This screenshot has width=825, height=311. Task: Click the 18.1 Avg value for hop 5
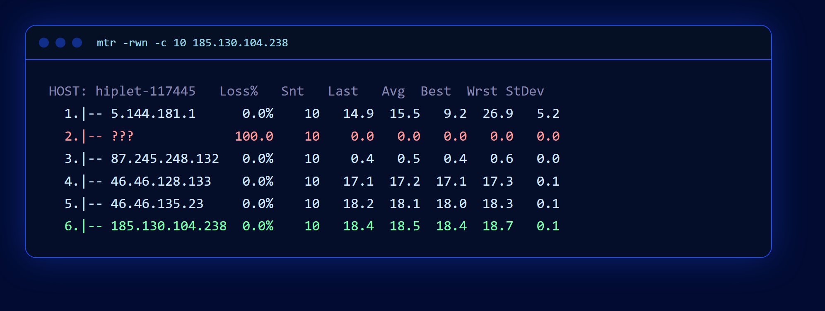(x=405, y=203)
